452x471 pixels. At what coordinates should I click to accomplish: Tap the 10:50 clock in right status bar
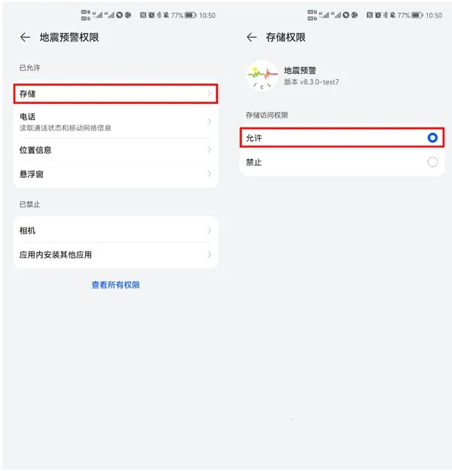434,15
